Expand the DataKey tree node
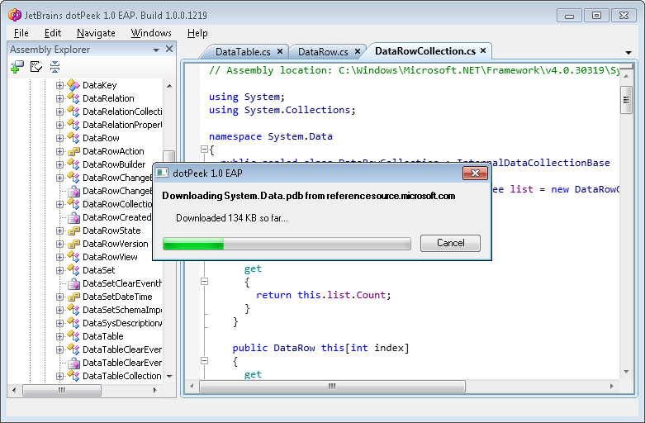This screenshot has height=423, width=645. (60, 85)
